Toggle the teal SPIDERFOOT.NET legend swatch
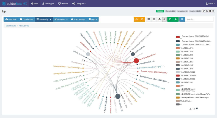Image resolution: width=217 pixels, height=118 pixels. [178, 45]
